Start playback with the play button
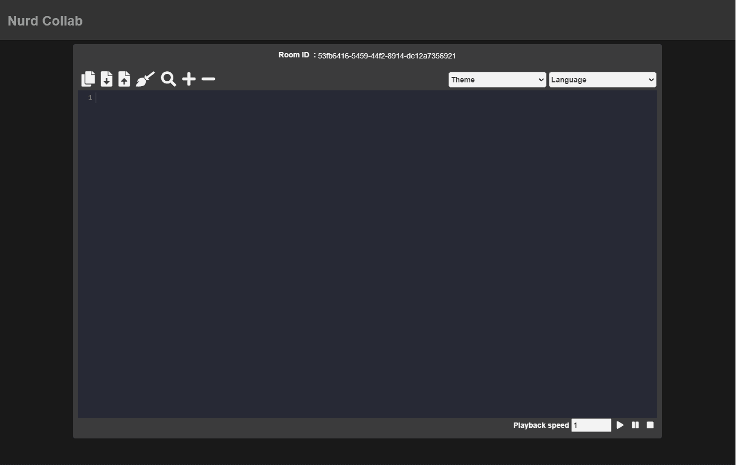Screen dimensions: 736x465 tap(620, 425)
